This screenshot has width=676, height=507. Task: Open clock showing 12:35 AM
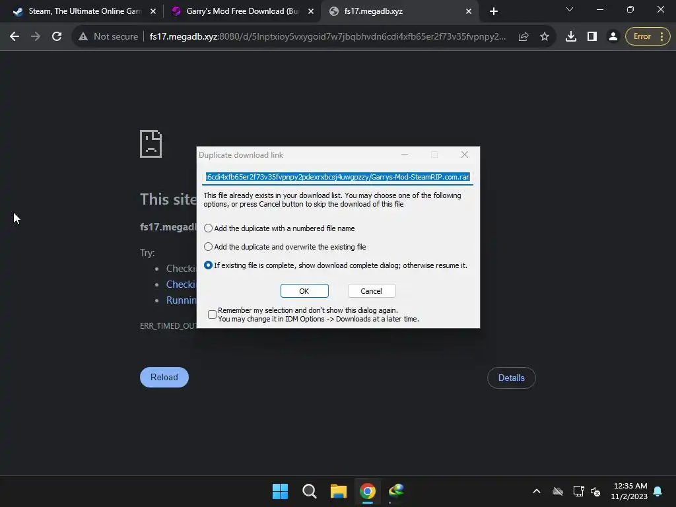[629, 491]
